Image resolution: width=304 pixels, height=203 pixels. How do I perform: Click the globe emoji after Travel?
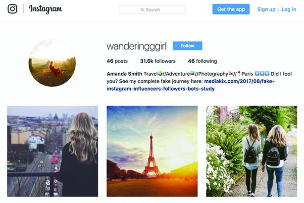point(160,73)
